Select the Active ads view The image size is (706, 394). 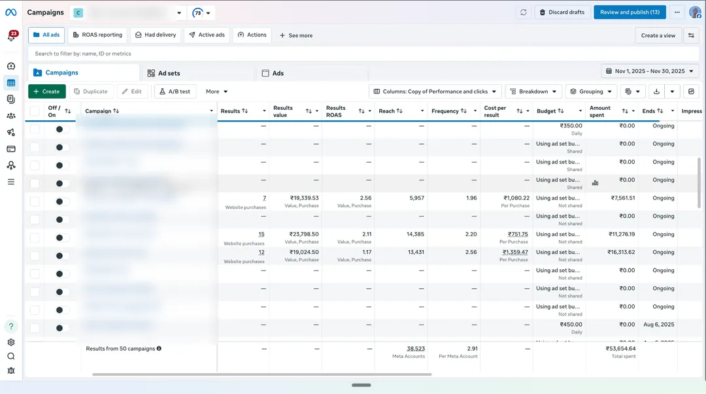tap(207, 35)
